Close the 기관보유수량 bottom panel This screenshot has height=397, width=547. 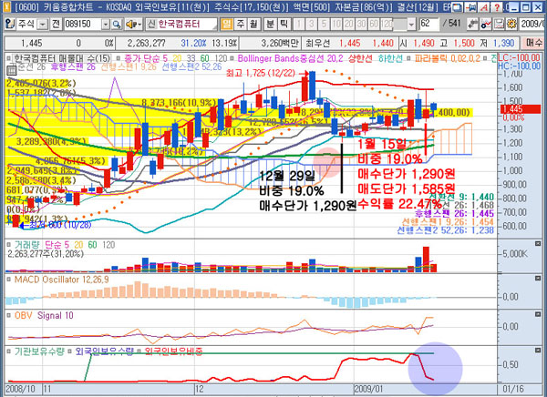(538, 350)
